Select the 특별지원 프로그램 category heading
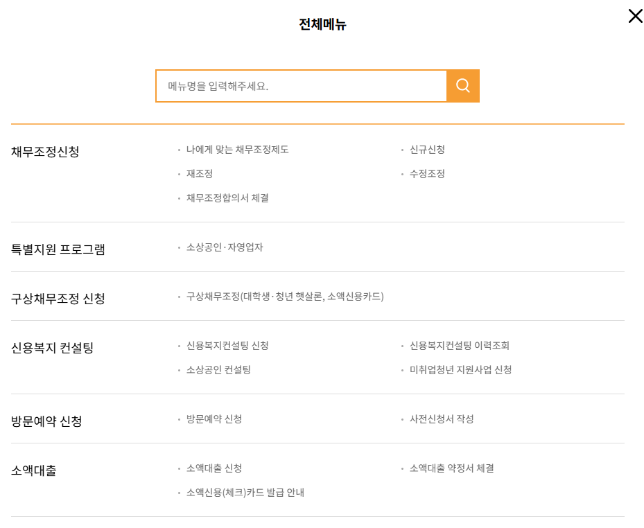 pos(58,249)
